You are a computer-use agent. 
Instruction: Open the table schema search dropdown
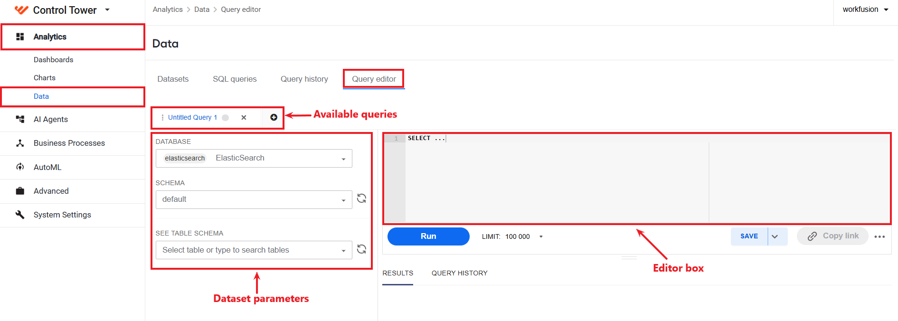[x=254, y=250]
